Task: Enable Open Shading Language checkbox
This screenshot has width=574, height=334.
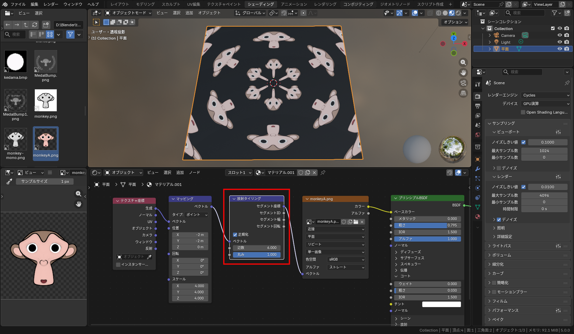Action: coord(523,112)
